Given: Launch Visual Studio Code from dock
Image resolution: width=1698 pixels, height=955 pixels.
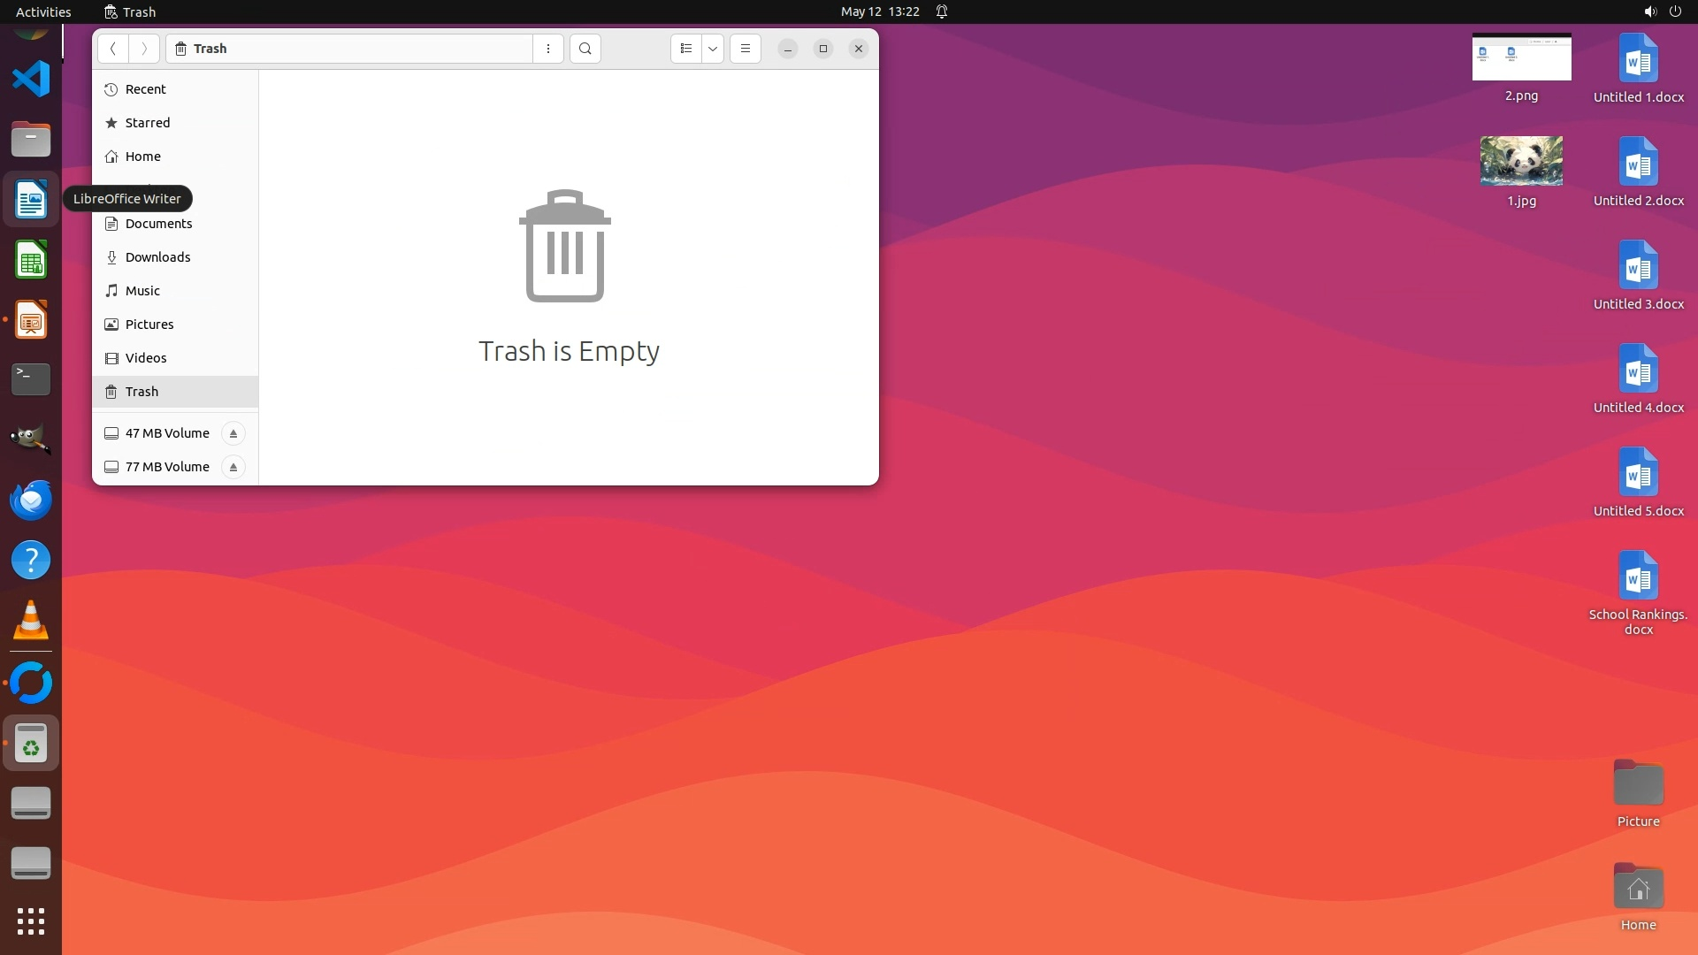Looking at the screenshot, I should pos(31,79).
